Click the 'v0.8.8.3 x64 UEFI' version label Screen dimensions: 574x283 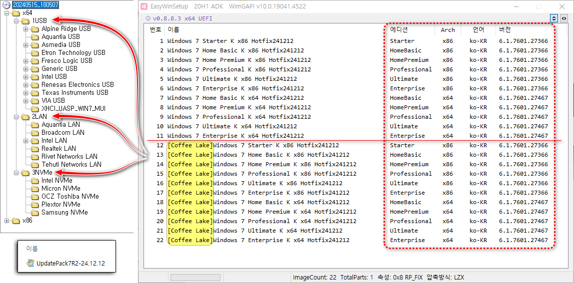182,18
